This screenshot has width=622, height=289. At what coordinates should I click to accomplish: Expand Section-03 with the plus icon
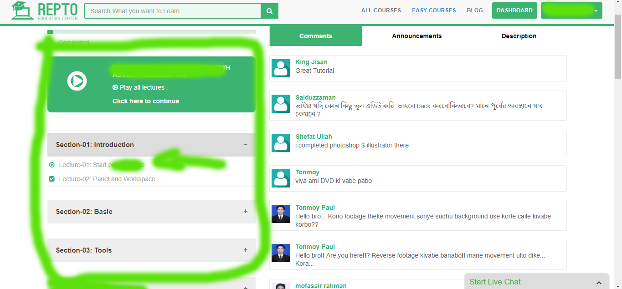(246, 250)
